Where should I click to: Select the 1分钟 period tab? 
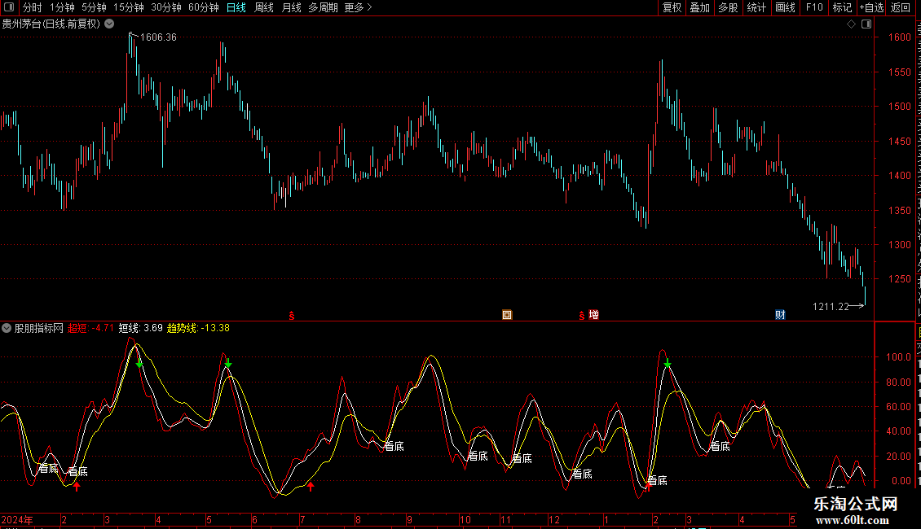[62, 7]
